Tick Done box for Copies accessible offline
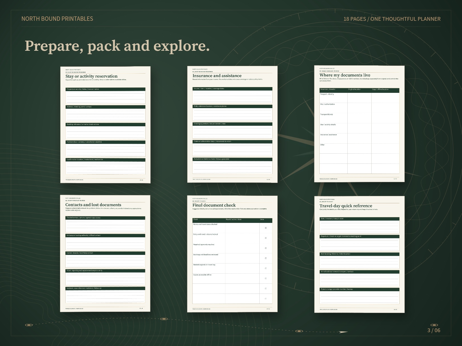Screen dimensions: 462x346 [x=266, y=279]
